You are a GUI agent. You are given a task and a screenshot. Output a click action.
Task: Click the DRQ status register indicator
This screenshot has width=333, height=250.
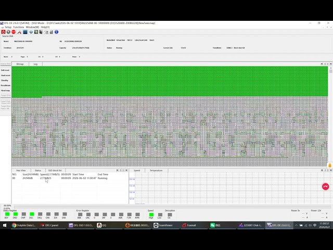[40, 214]
